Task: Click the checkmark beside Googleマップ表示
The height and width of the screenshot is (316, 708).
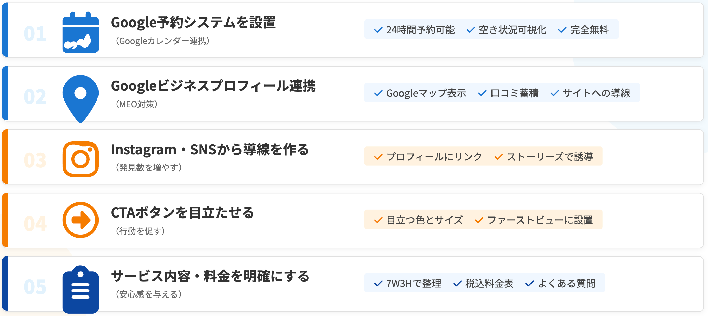Action: pos(378,93)
